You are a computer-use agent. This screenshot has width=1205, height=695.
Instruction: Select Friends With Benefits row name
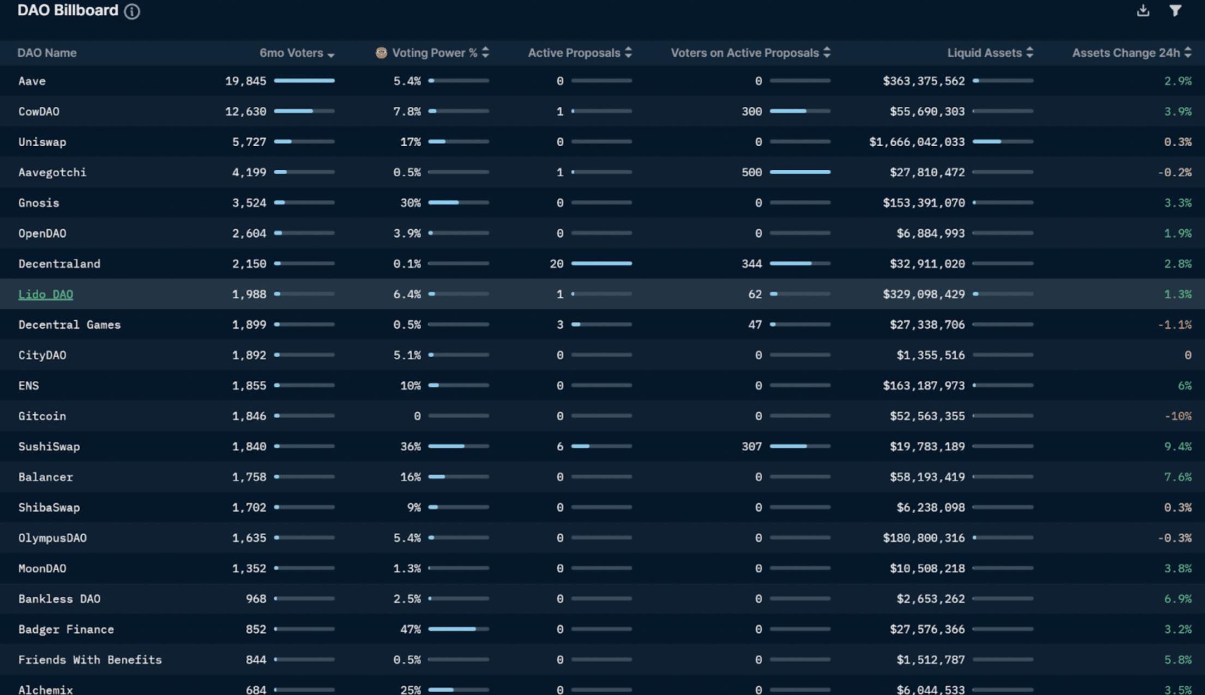click(x=90, y=660)
